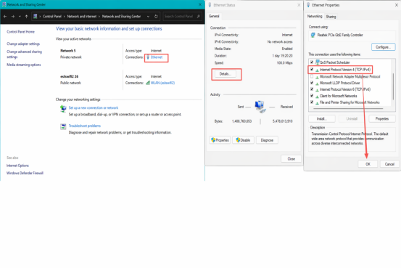Open Network and Internet breadcrumb

[x=82, y=17]
